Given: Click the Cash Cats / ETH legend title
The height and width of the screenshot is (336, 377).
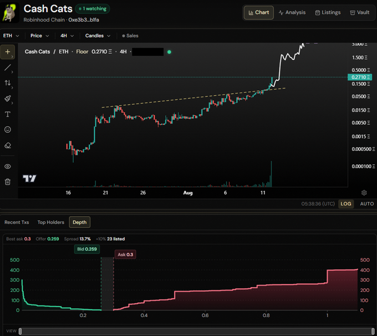Looking at the screenshot, I should tap(47, 51).
